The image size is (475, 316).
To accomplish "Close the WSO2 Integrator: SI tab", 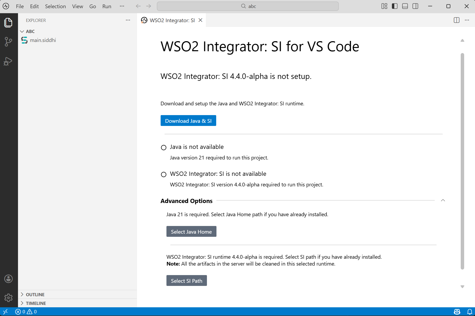I will [201, 20].
